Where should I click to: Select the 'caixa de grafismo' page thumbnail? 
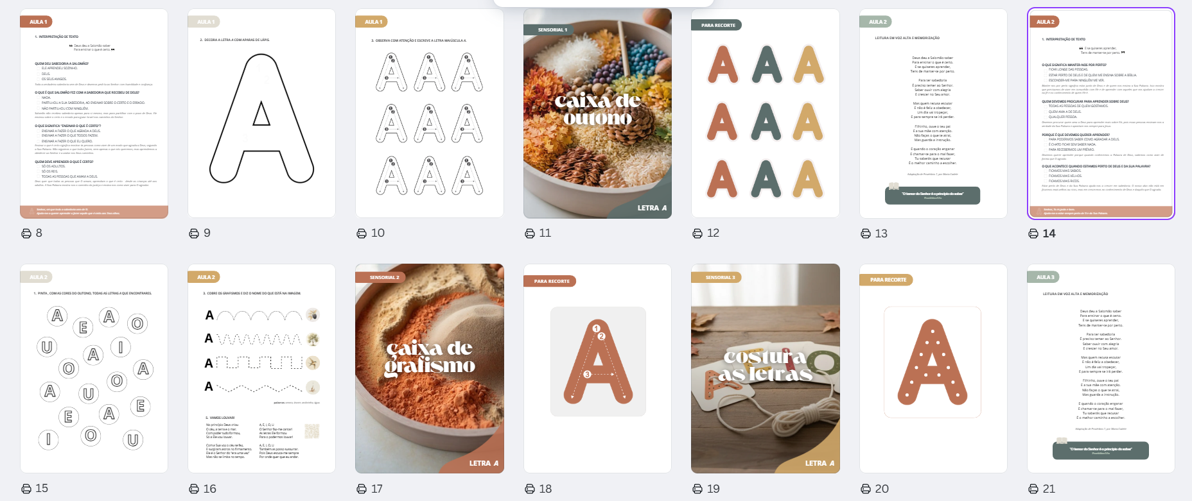(x=430, y=369)
